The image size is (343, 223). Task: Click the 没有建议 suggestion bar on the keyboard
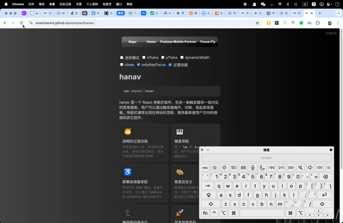point(267,157)
